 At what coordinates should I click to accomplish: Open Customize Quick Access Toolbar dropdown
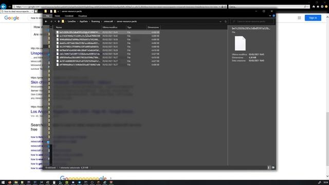(x=58, y=11)
